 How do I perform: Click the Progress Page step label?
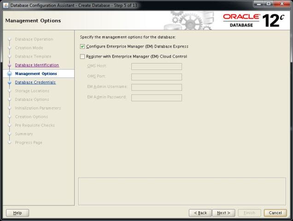pos(29,143)
